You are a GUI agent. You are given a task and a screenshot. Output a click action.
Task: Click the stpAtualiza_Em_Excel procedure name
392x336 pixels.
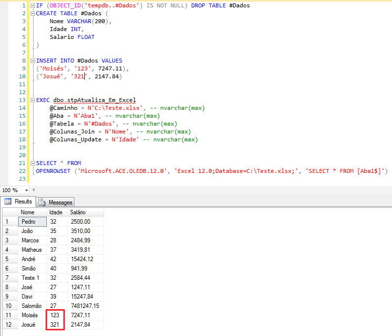101,100
